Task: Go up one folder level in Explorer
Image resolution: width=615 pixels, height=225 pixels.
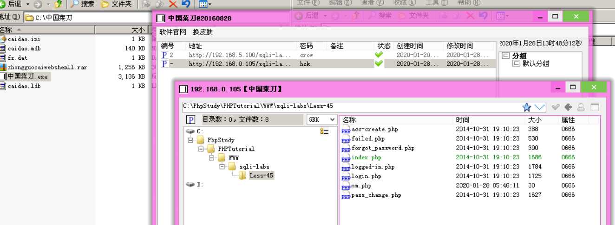Action: click(x=59, y=4)
